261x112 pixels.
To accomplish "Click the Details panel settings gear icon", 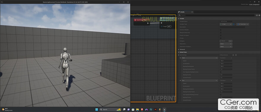I will coord(259,15).
